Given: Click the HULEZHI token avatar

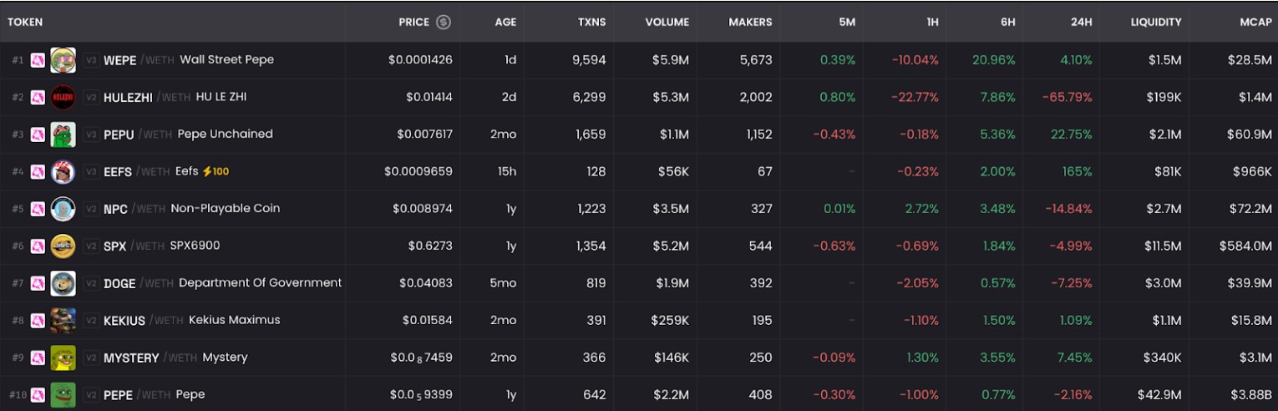Looking at the screenshot, I should (x=63, y=98).
